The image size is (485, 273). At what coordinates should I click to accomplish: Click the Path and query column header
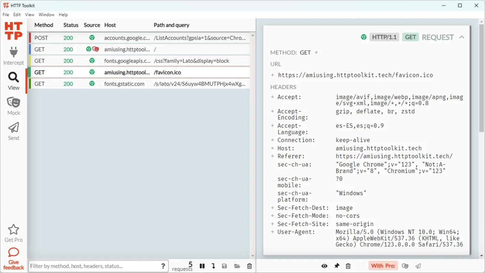(171, 25)
